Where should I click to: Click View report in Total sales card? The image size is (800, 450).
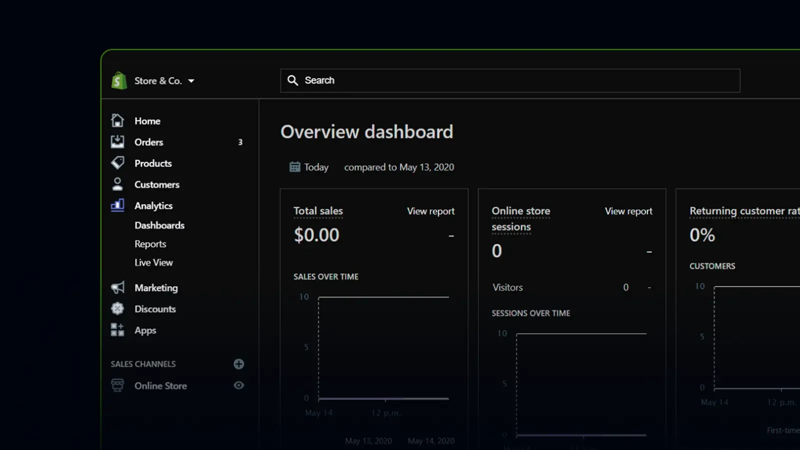(x=430, y=211)
